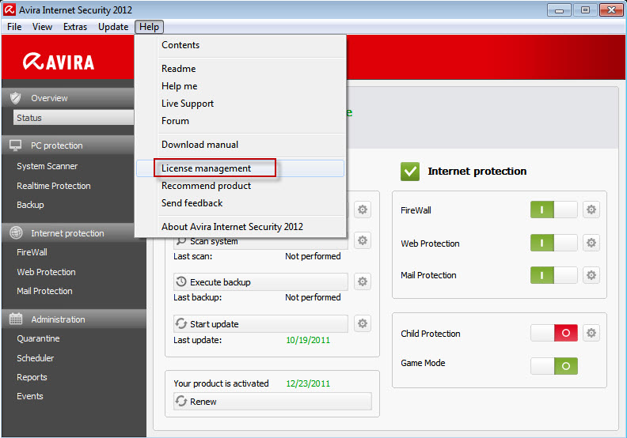This screenshot has width=627, height=438.
Task: Click gear icon beside Scan system
Action: coord(363,240)
